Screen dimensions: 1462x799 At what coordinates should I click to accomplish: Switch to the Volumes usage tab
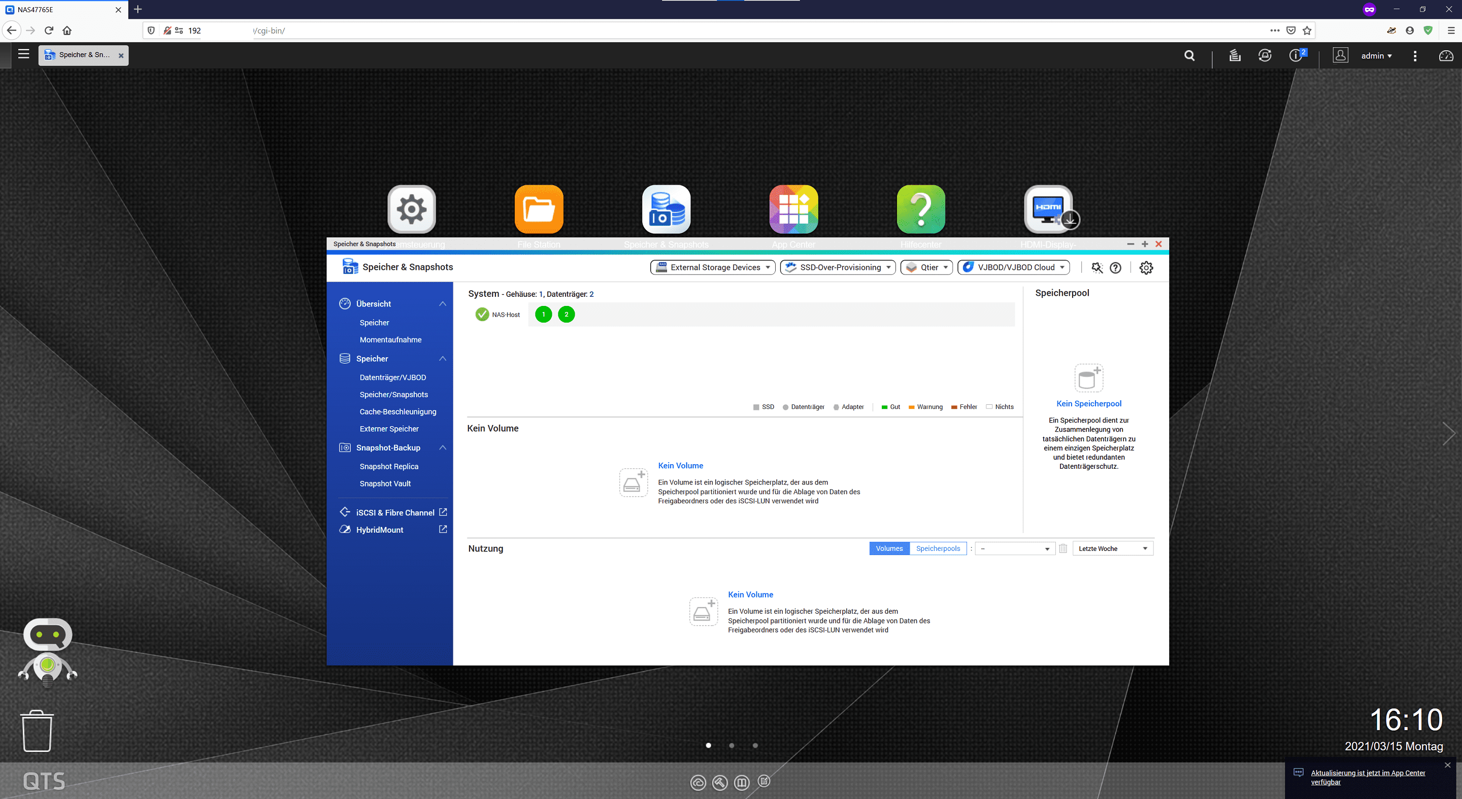[x=889, y=548]
